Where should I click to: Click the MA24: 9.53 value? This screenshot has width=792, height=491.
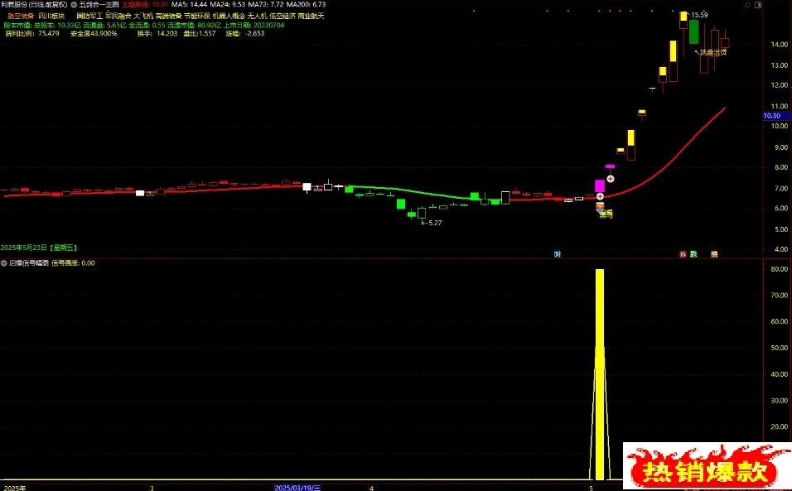[x=228, y=5]
